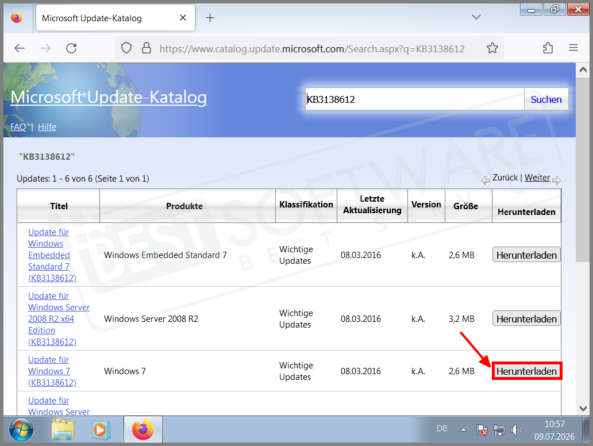The height and width of the screenshot is (446, 593).
Task: Open the Hilfe link
Action: pos(47,126)
